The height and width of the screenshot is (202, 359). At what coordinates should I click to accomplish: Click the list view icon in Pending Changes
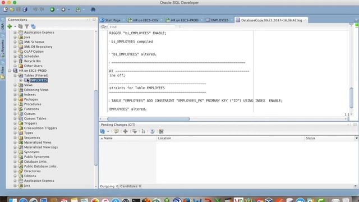[x=162, y=131]
